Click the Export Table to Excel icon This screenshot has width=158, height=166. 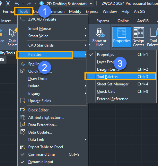pos(22,147)
